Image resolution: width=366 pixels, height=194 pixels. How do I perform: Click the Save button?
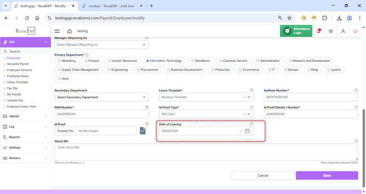coord(327,175)
